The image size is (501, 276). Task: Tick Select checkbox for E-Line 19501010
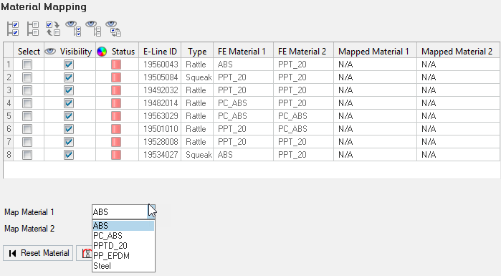click(x=27, y=129)
